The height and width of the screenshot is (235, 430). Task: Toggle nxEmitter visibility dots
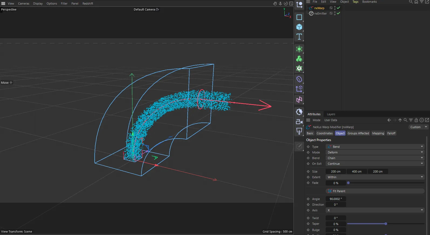point(335,13)
